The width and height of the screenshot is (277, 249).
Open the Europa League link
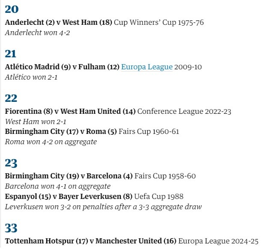coord(147,67)
